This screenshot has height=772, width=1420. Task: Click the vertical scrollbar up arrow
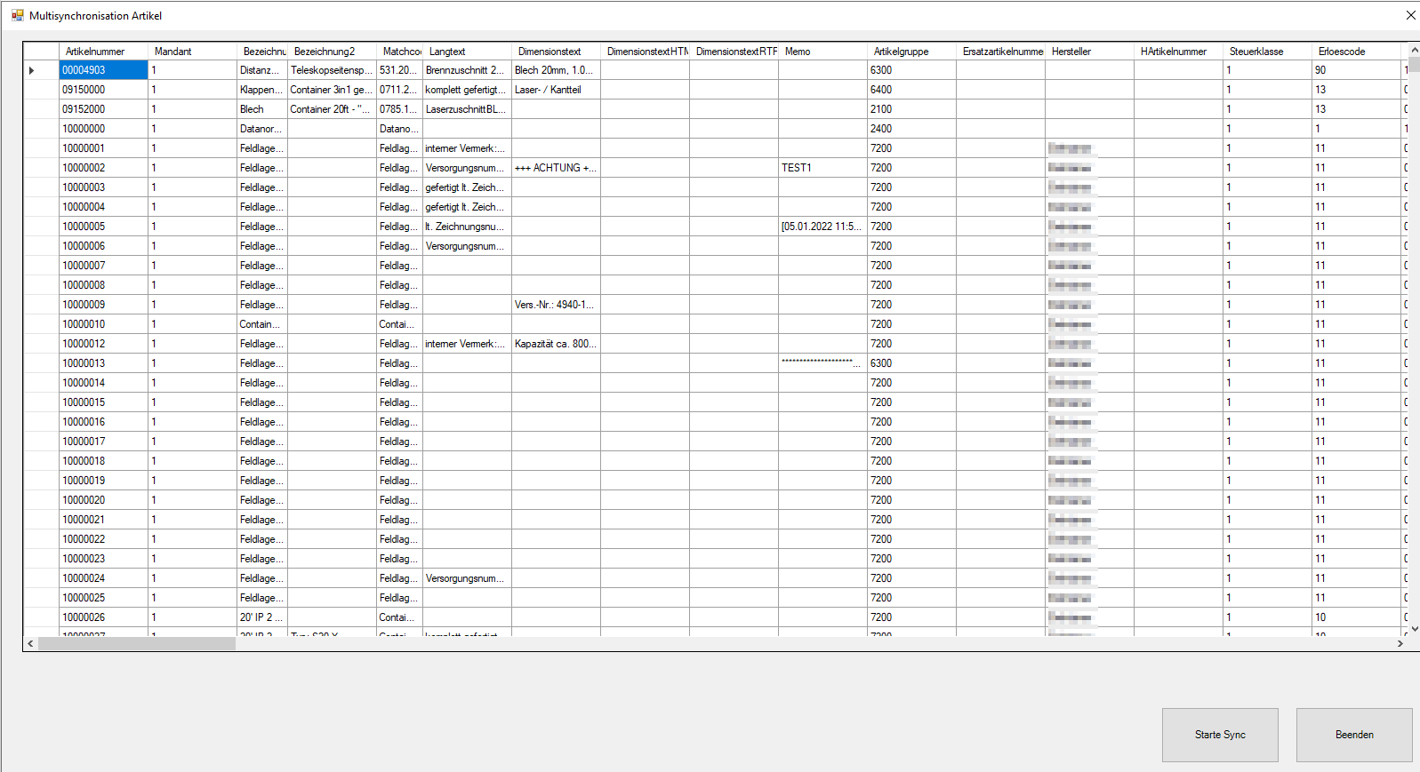pos(1415,51)
